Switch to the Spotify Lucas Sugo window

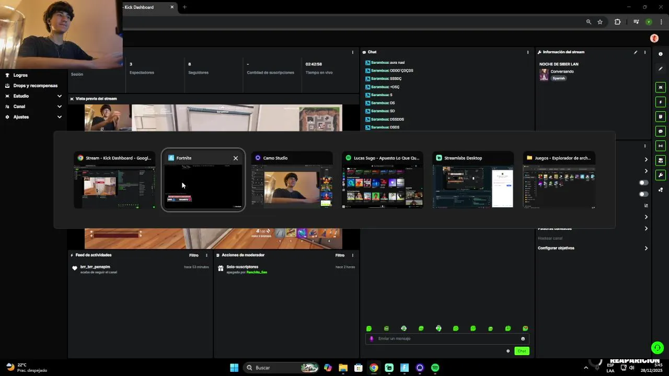click(x=383, y=180)
